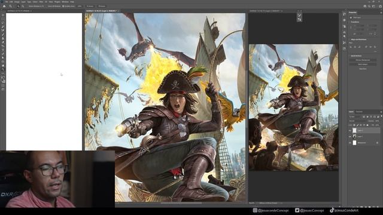Swap foreground and background colors
This screenshot has height=215, width=383.
tap(4, 77)
